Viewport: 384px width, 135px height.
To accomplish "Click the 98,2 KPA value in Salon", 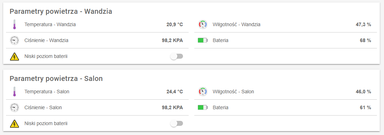I will [x=172, y=107].
